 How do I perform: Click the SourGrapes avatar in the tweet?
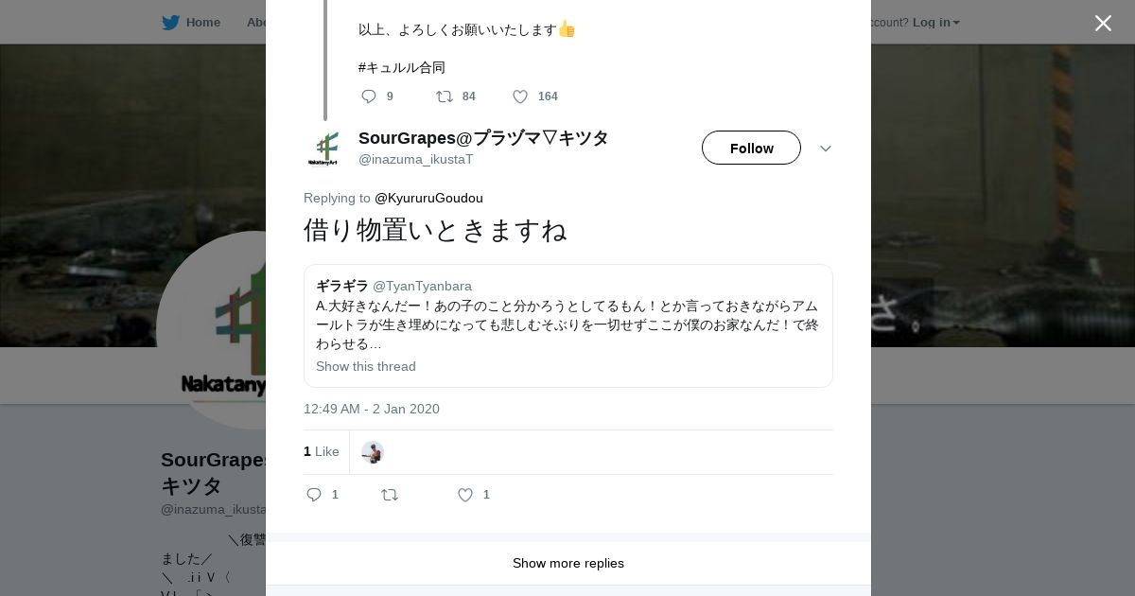tap(323, 149)
